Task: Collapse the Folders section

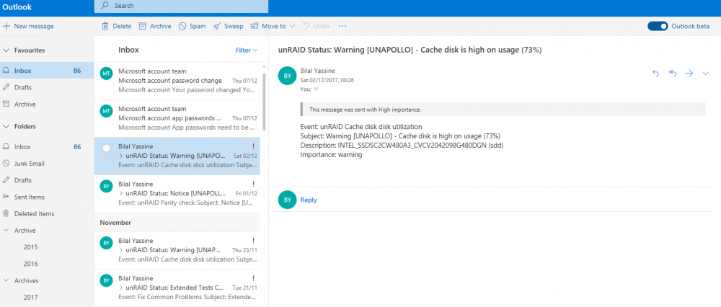Action: 6,126
